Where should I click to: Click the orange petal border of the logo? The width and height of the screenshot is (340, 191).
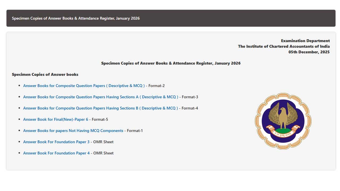[283, 95]
